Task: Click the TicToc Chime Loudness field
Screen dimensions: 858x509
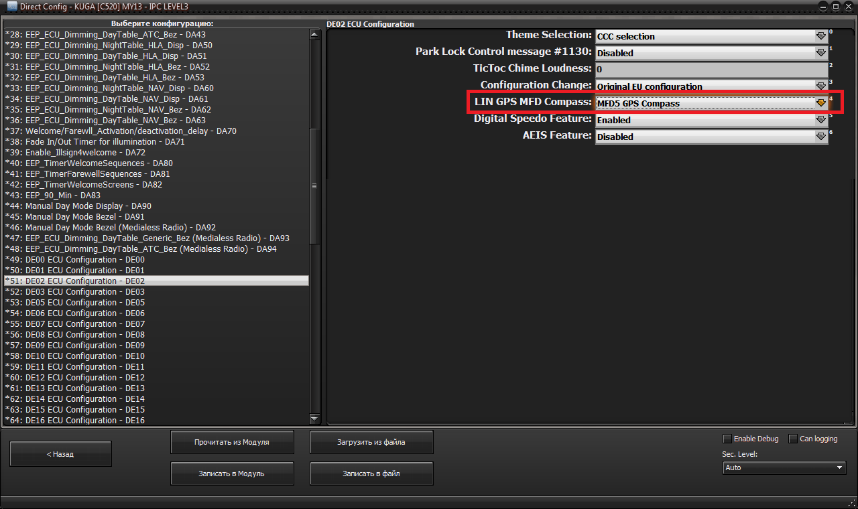Action: click(711, 69)
